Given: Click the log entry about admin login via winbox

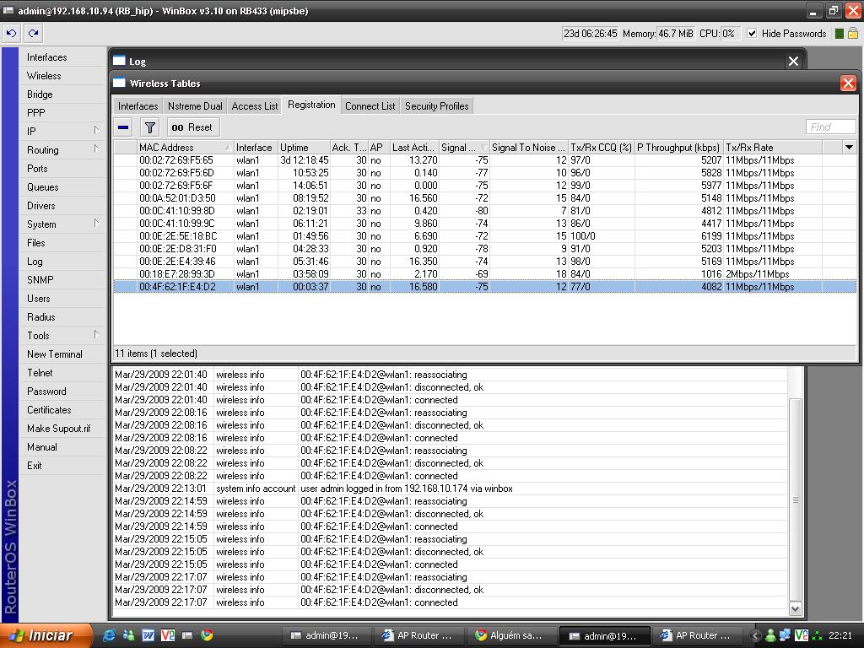Looking at the screenshot, I should pyautogui.click(x=450, y=489).
